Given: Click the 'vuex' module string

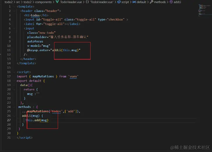Looking at the screenshot, I should click(x=73, y=76).
